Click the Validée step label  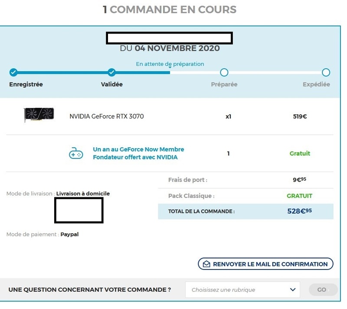point(112,84)
